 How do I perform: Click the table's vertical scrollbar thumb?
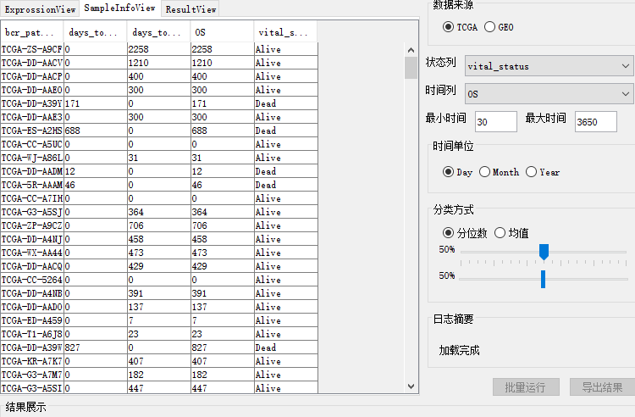click(411, 63)
